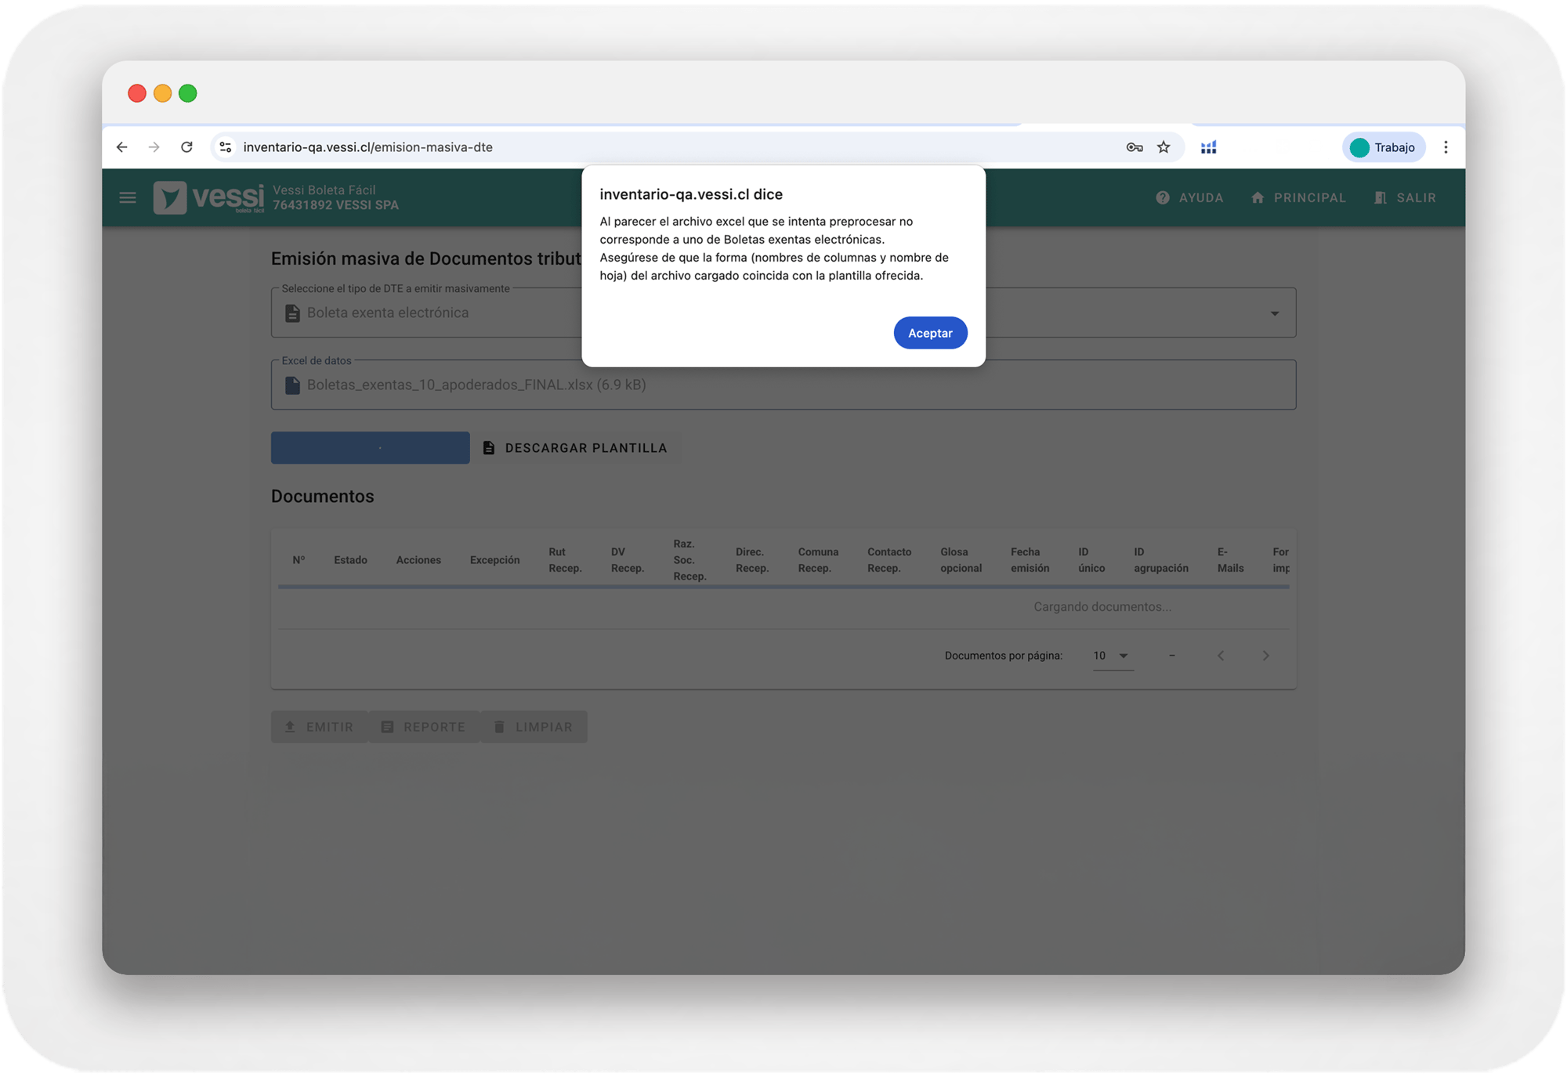Click Salir to log out

pyautogui.click(x=1405, y=197)
